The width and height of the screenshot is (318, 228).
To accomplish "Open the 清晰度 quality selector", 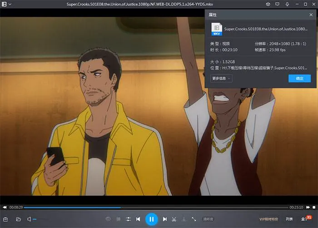I will point(208,219).
